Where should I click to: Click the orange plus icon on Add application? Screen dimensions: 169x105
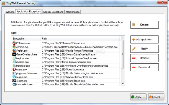(134, 40)
